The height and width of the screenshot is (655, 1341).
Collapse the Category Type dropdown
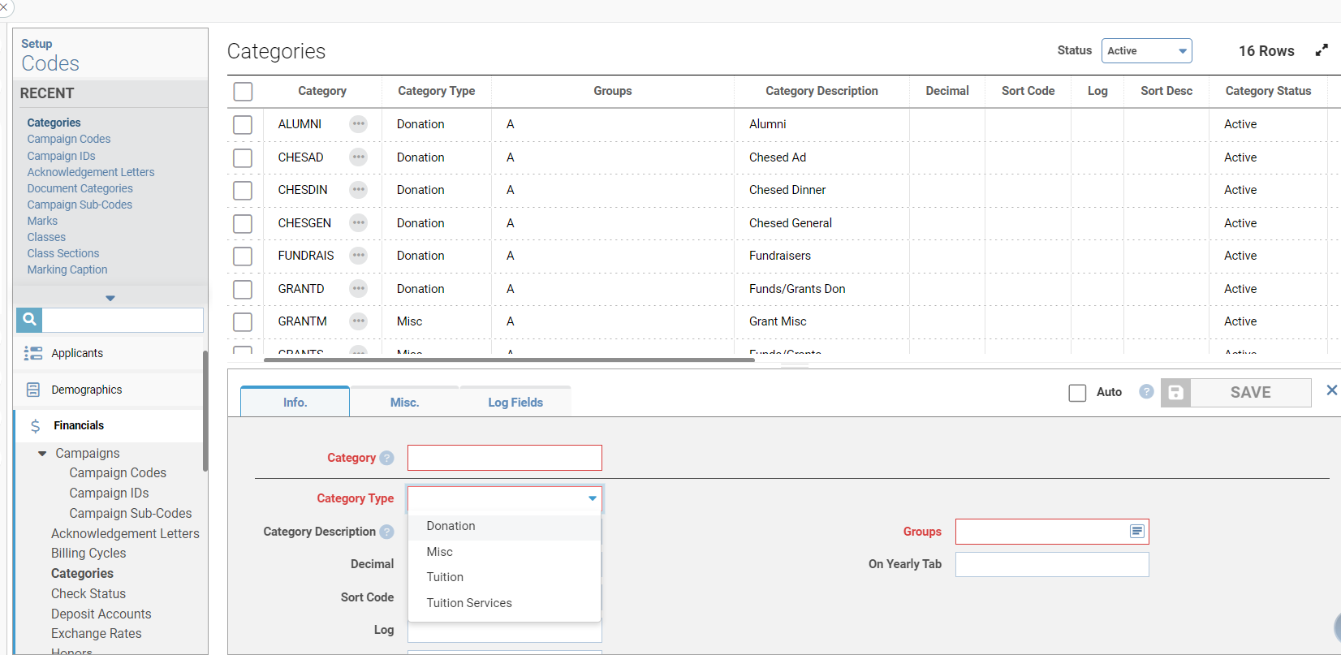click(x=593, y=498)
